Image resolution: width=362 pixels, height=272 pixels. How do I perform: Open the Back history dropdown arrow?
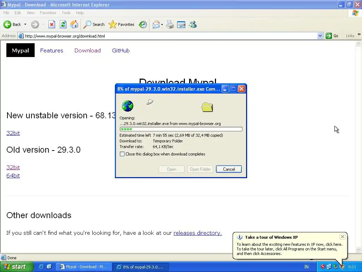coord(25,24)
